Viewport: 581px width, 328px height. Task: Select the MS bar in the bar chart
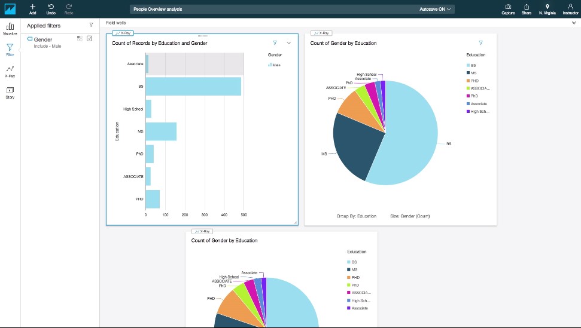tap(161, 131)
